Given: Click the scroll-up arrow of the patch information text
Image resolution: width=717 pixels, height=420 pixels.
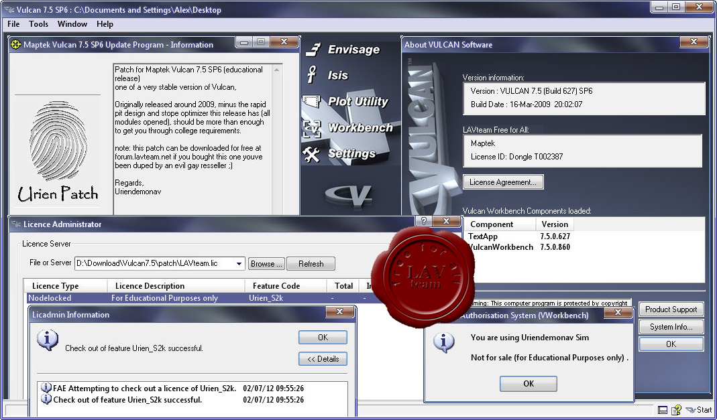Looking at the screenshot, I should 276,70.
